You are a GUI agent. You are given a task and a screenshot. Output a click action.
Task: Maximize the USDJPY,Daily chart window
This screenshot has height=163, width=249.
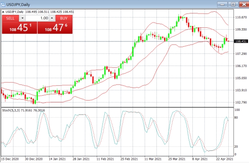233,4
